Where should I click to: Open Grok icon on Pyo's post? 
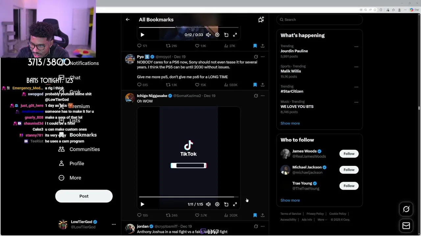[256, 57]
